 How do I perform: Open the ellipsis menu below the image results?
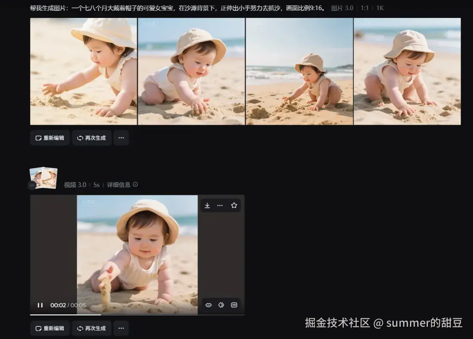(121, 138)
